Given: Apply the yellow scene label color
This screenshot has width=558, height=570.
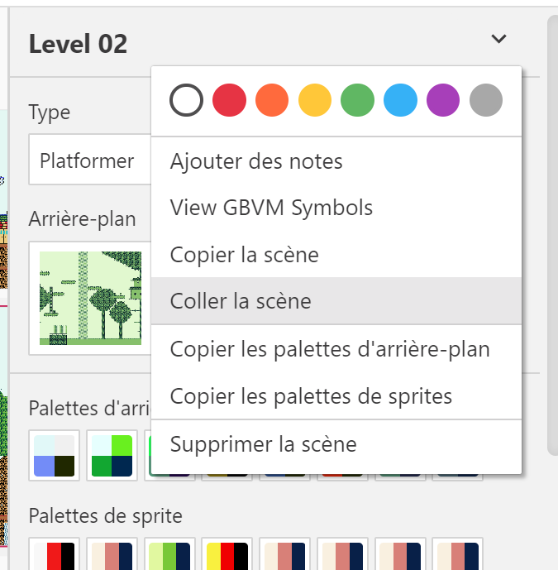Looking at the screenshot, I should (x=315, y=101).
